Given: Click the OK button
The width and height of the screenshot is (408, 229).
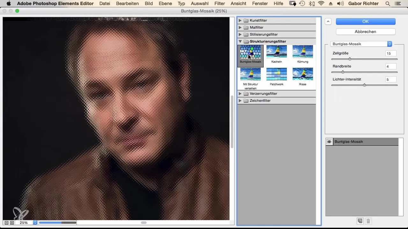Looking at the screenshot, I should click(x=366, y=21).
